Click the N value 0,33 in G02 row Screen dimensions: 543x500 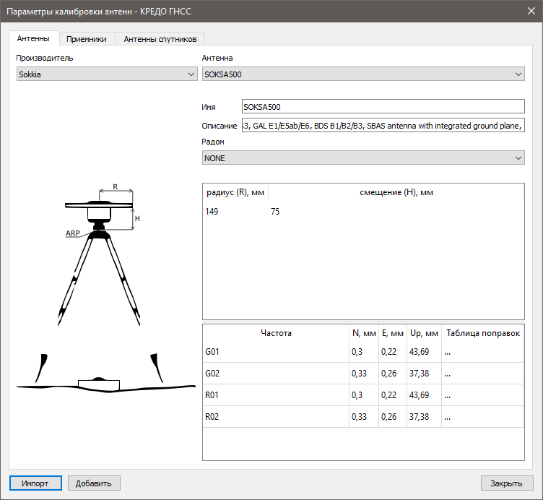click(x=364, y=373)
